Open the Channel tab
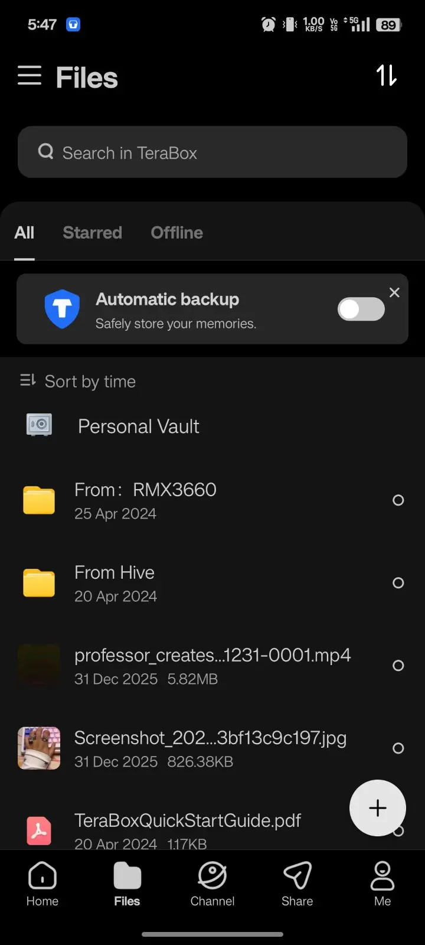The image size is (425, 945). [212, 884]
